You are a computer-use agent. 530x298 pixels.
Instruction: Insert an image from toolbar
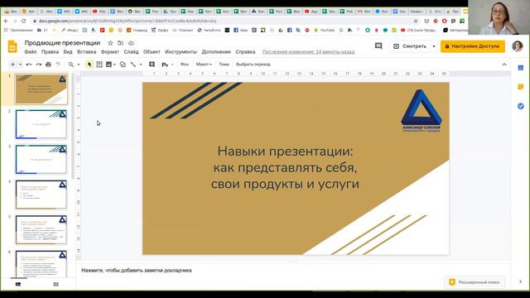(x=108, y=65)
